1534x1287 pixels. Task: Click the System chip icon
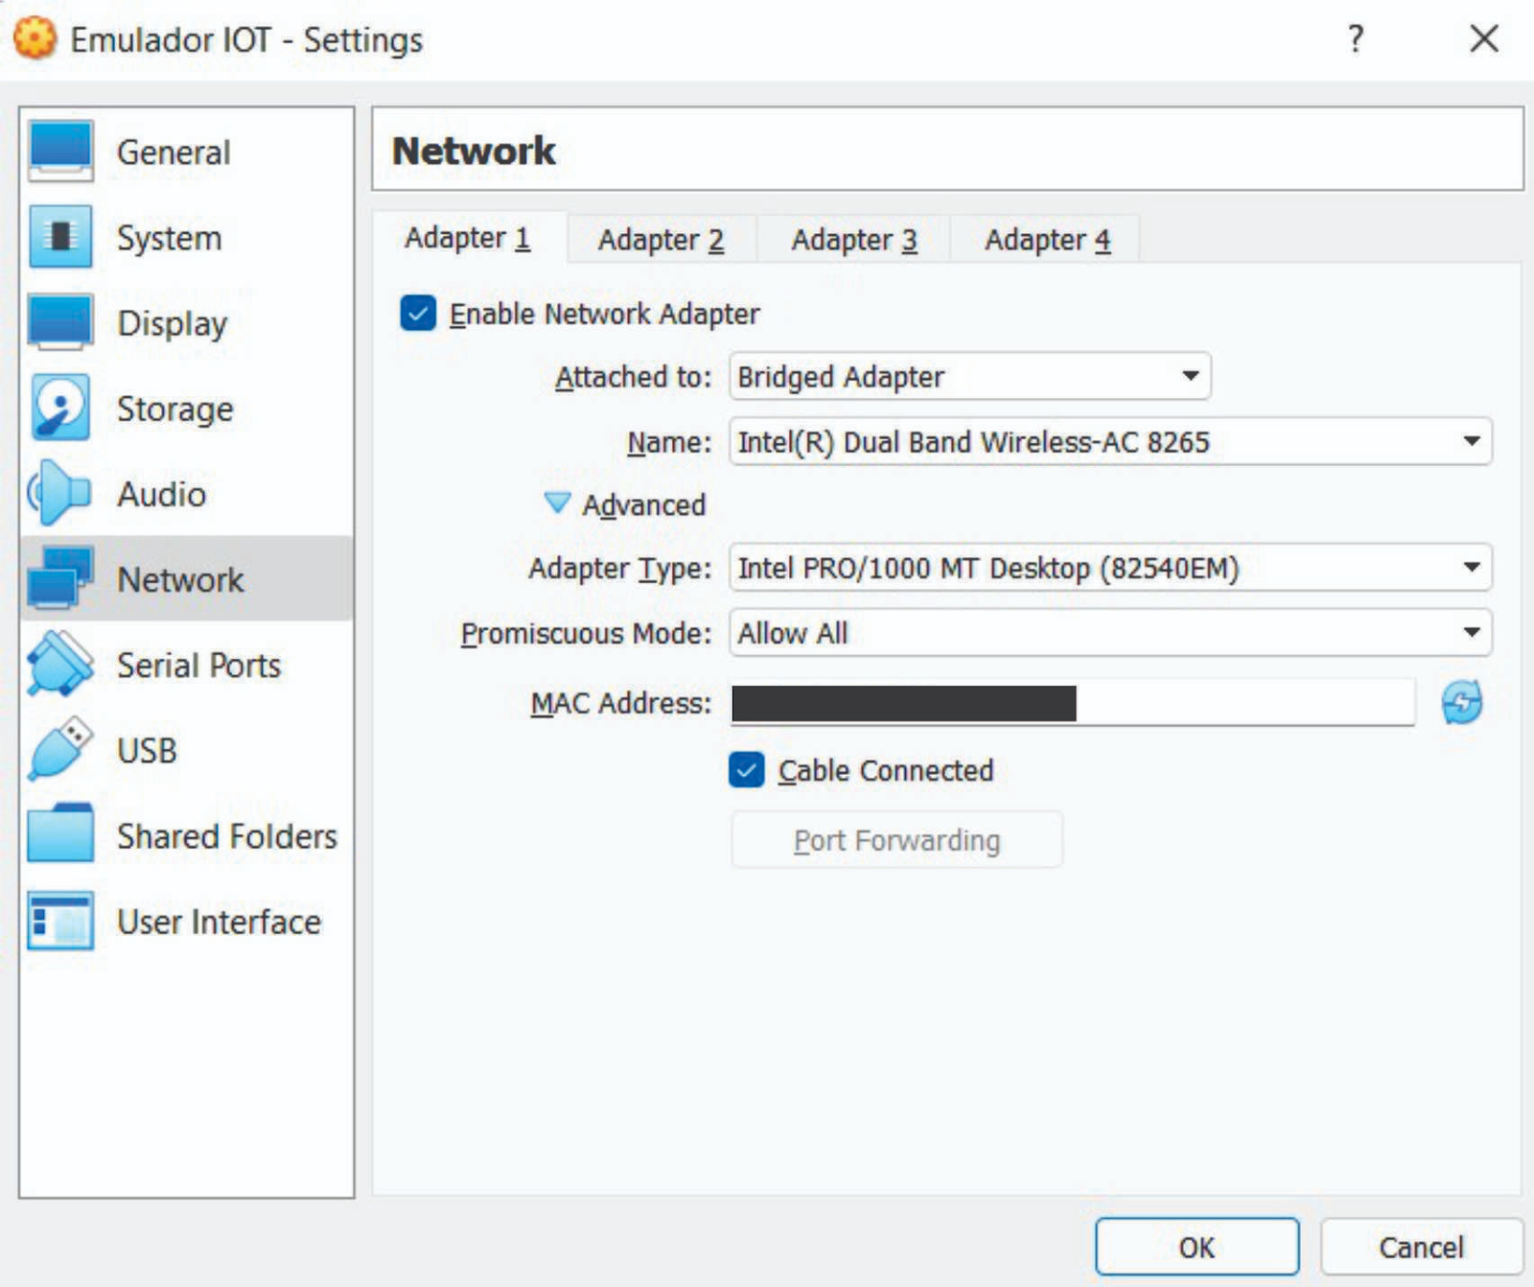click(60, 236)
